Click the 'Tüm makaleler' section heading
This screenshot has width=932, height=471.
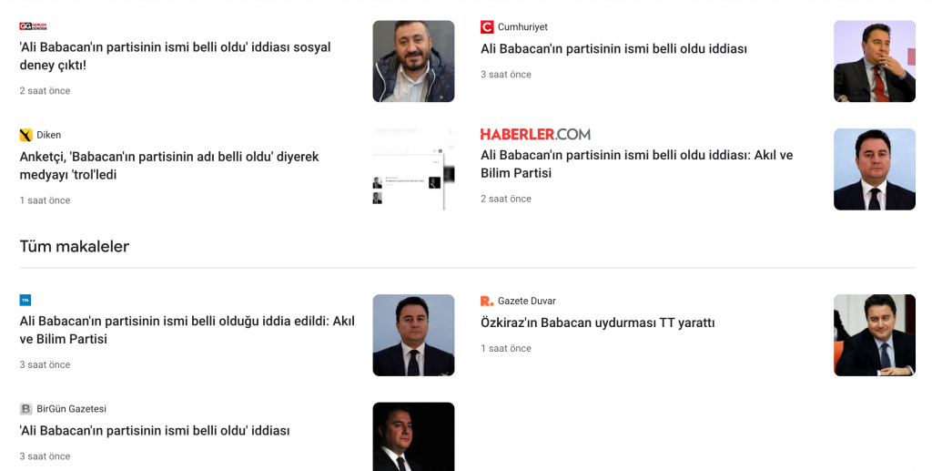[x=75, y=246]
